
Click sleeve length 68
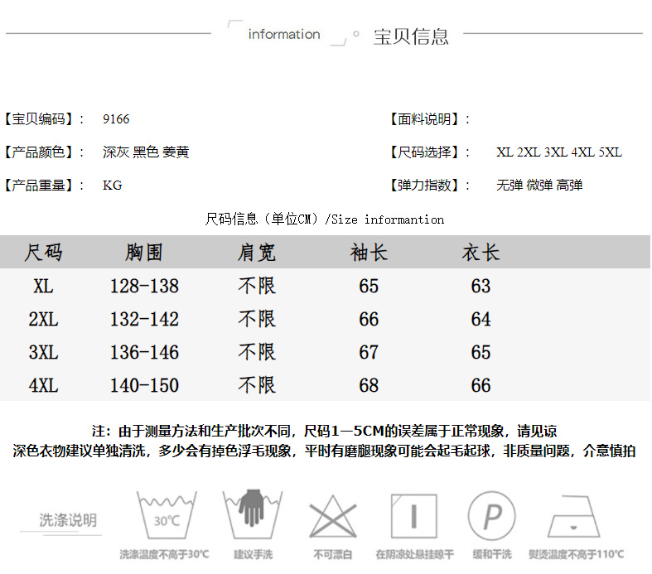369,385
